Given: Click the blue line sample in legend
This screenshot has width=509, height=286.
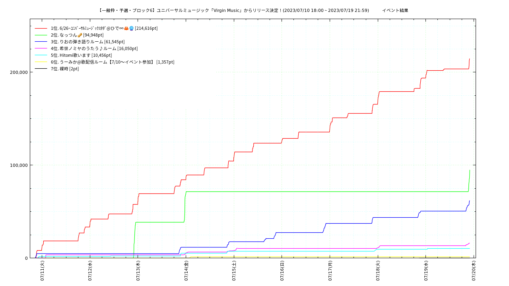Looking at the screenshot, I should pos(41,42).
